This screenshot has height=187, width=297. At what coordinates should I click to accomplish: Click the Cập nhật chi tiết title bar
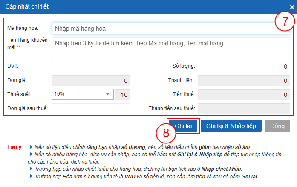(x=128, y=7)
